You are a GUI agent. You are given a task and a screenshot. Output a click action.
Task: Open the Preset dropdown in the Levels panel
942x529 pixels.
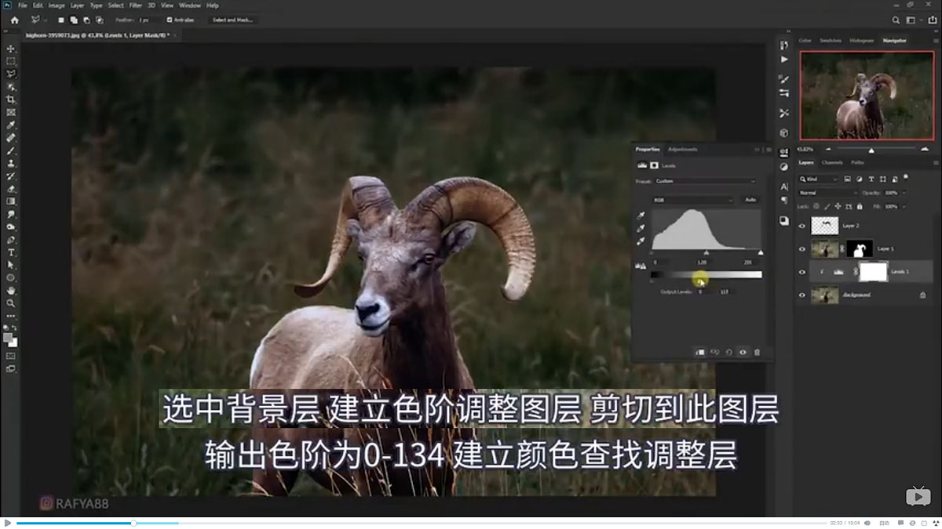(703, 181)
